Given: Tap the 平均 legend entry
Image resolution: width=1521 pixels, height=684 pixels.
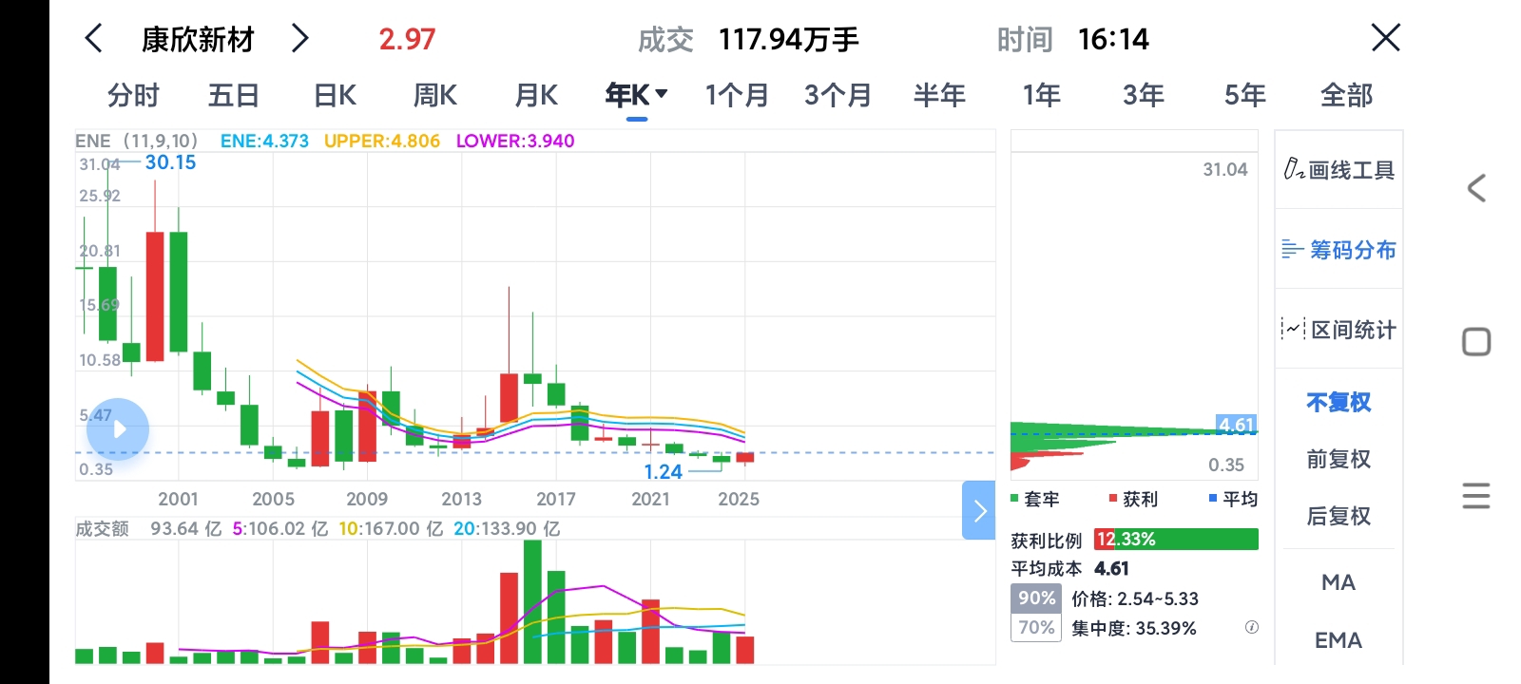Looking at the screenshot, I should pos(1233,499).
